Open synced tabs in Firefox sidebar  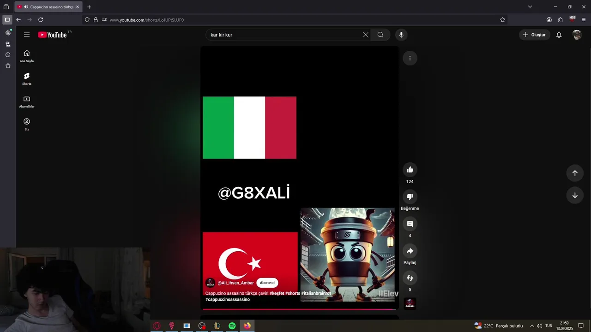pos(8,44)
